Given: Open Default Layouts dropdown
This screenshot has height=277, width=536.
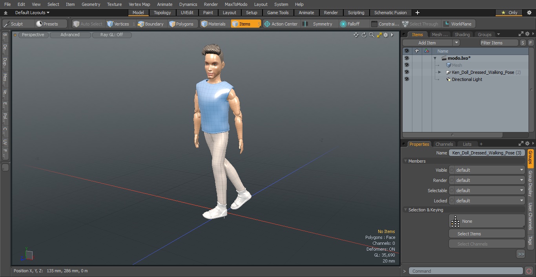Looking at the screenshot, I should (x=32, y=13).
